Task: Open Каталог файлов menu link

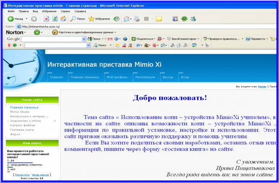Action: coord(23,125)
